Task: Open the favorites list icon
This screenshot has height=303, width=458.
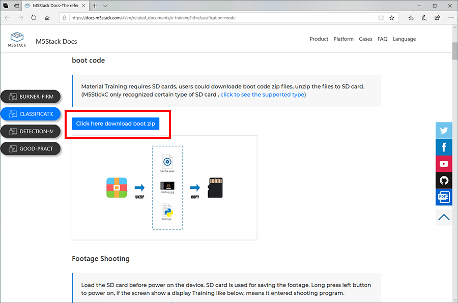Action: point(411,18)
